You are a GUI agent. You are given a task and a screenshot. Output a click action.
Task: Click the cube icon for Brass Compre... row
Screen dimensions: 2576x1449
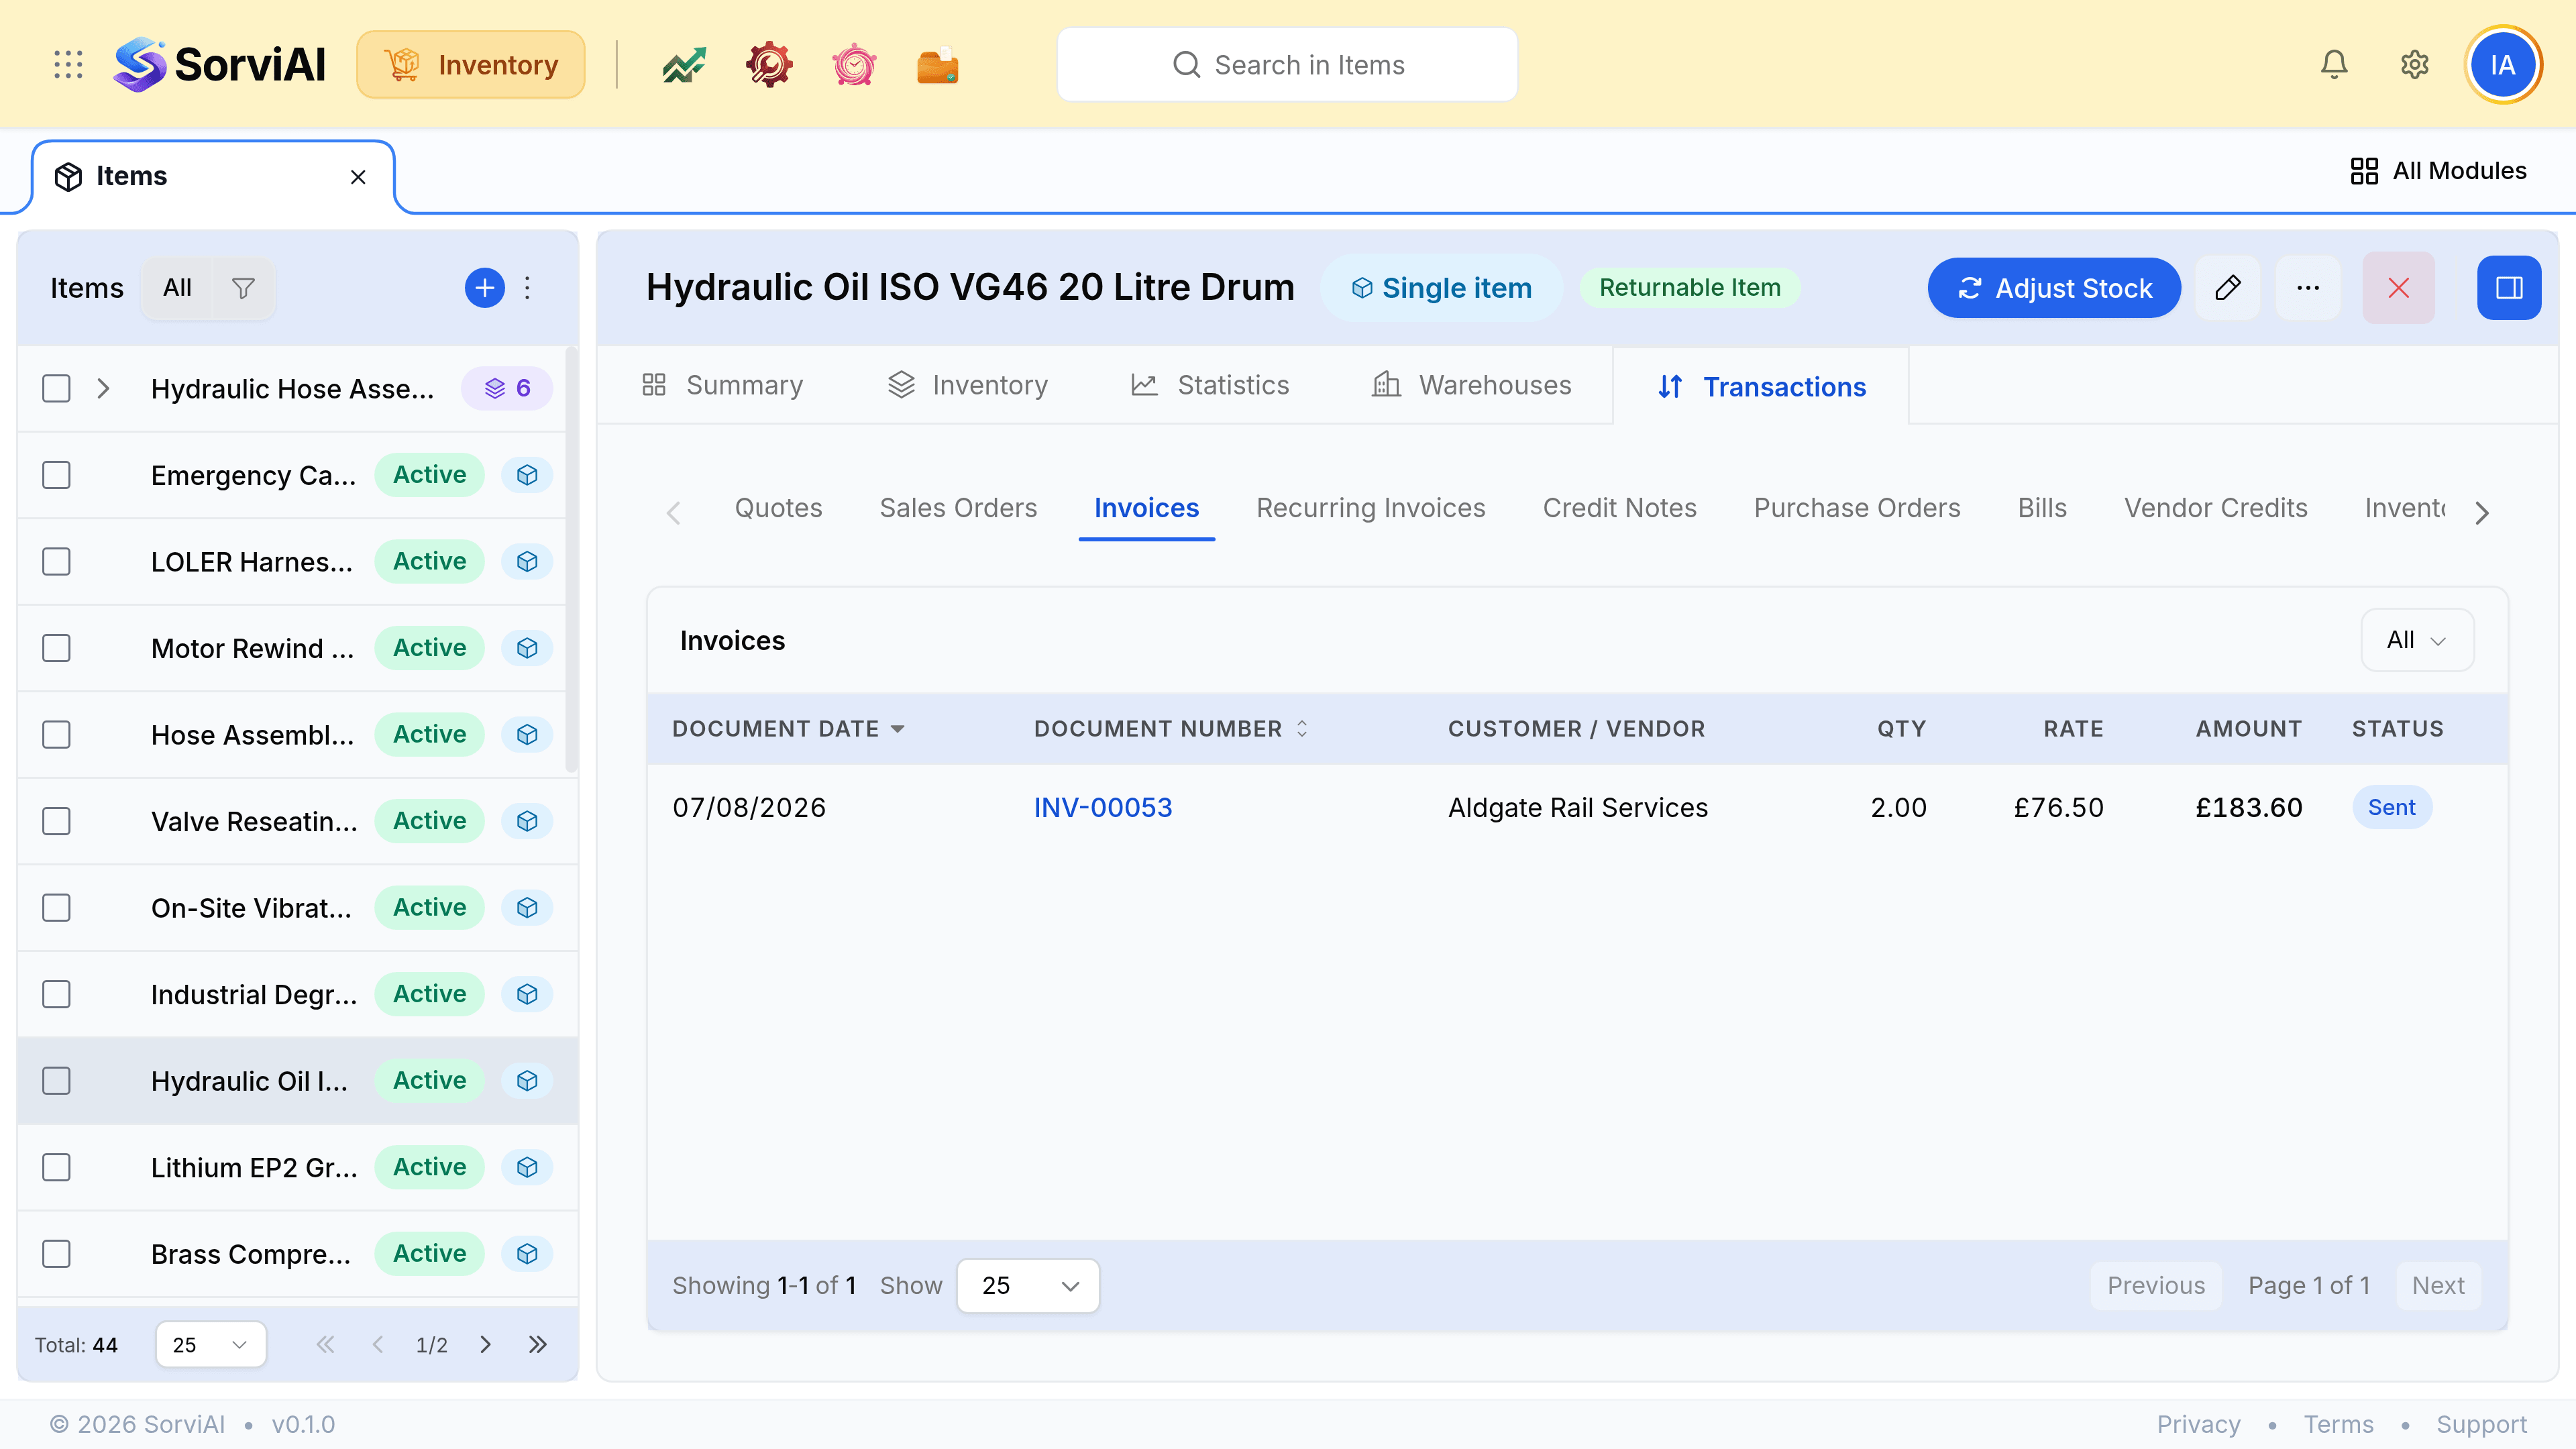[527, 1254]
